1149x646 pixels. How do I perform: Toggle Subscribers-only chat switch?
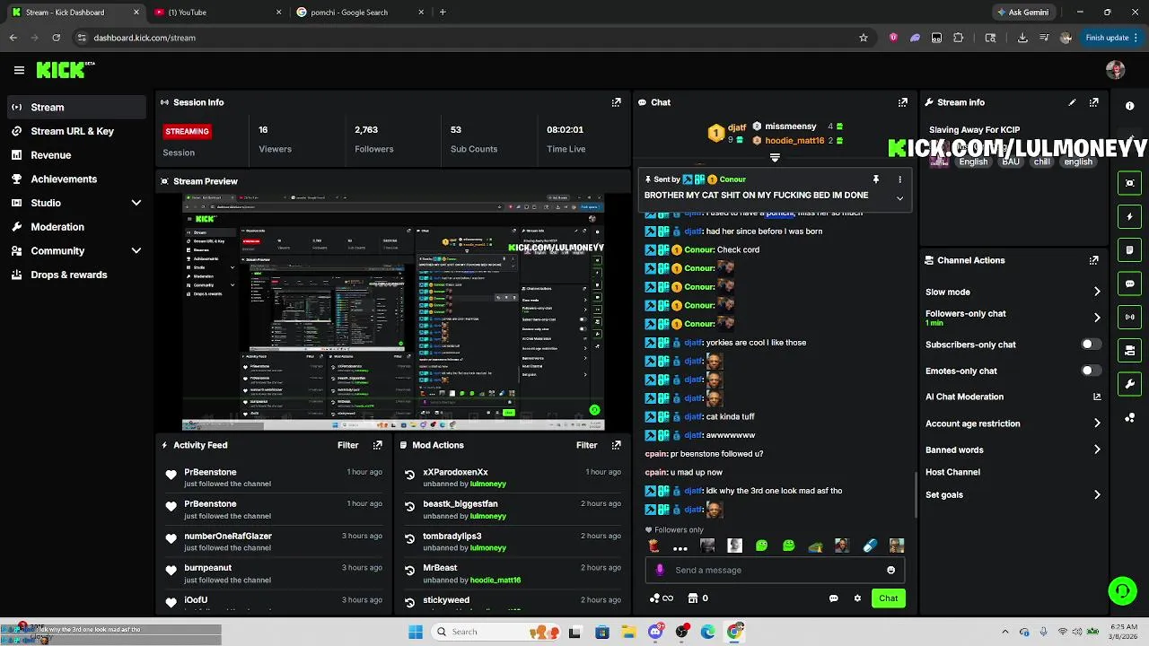pos(1091,345)
